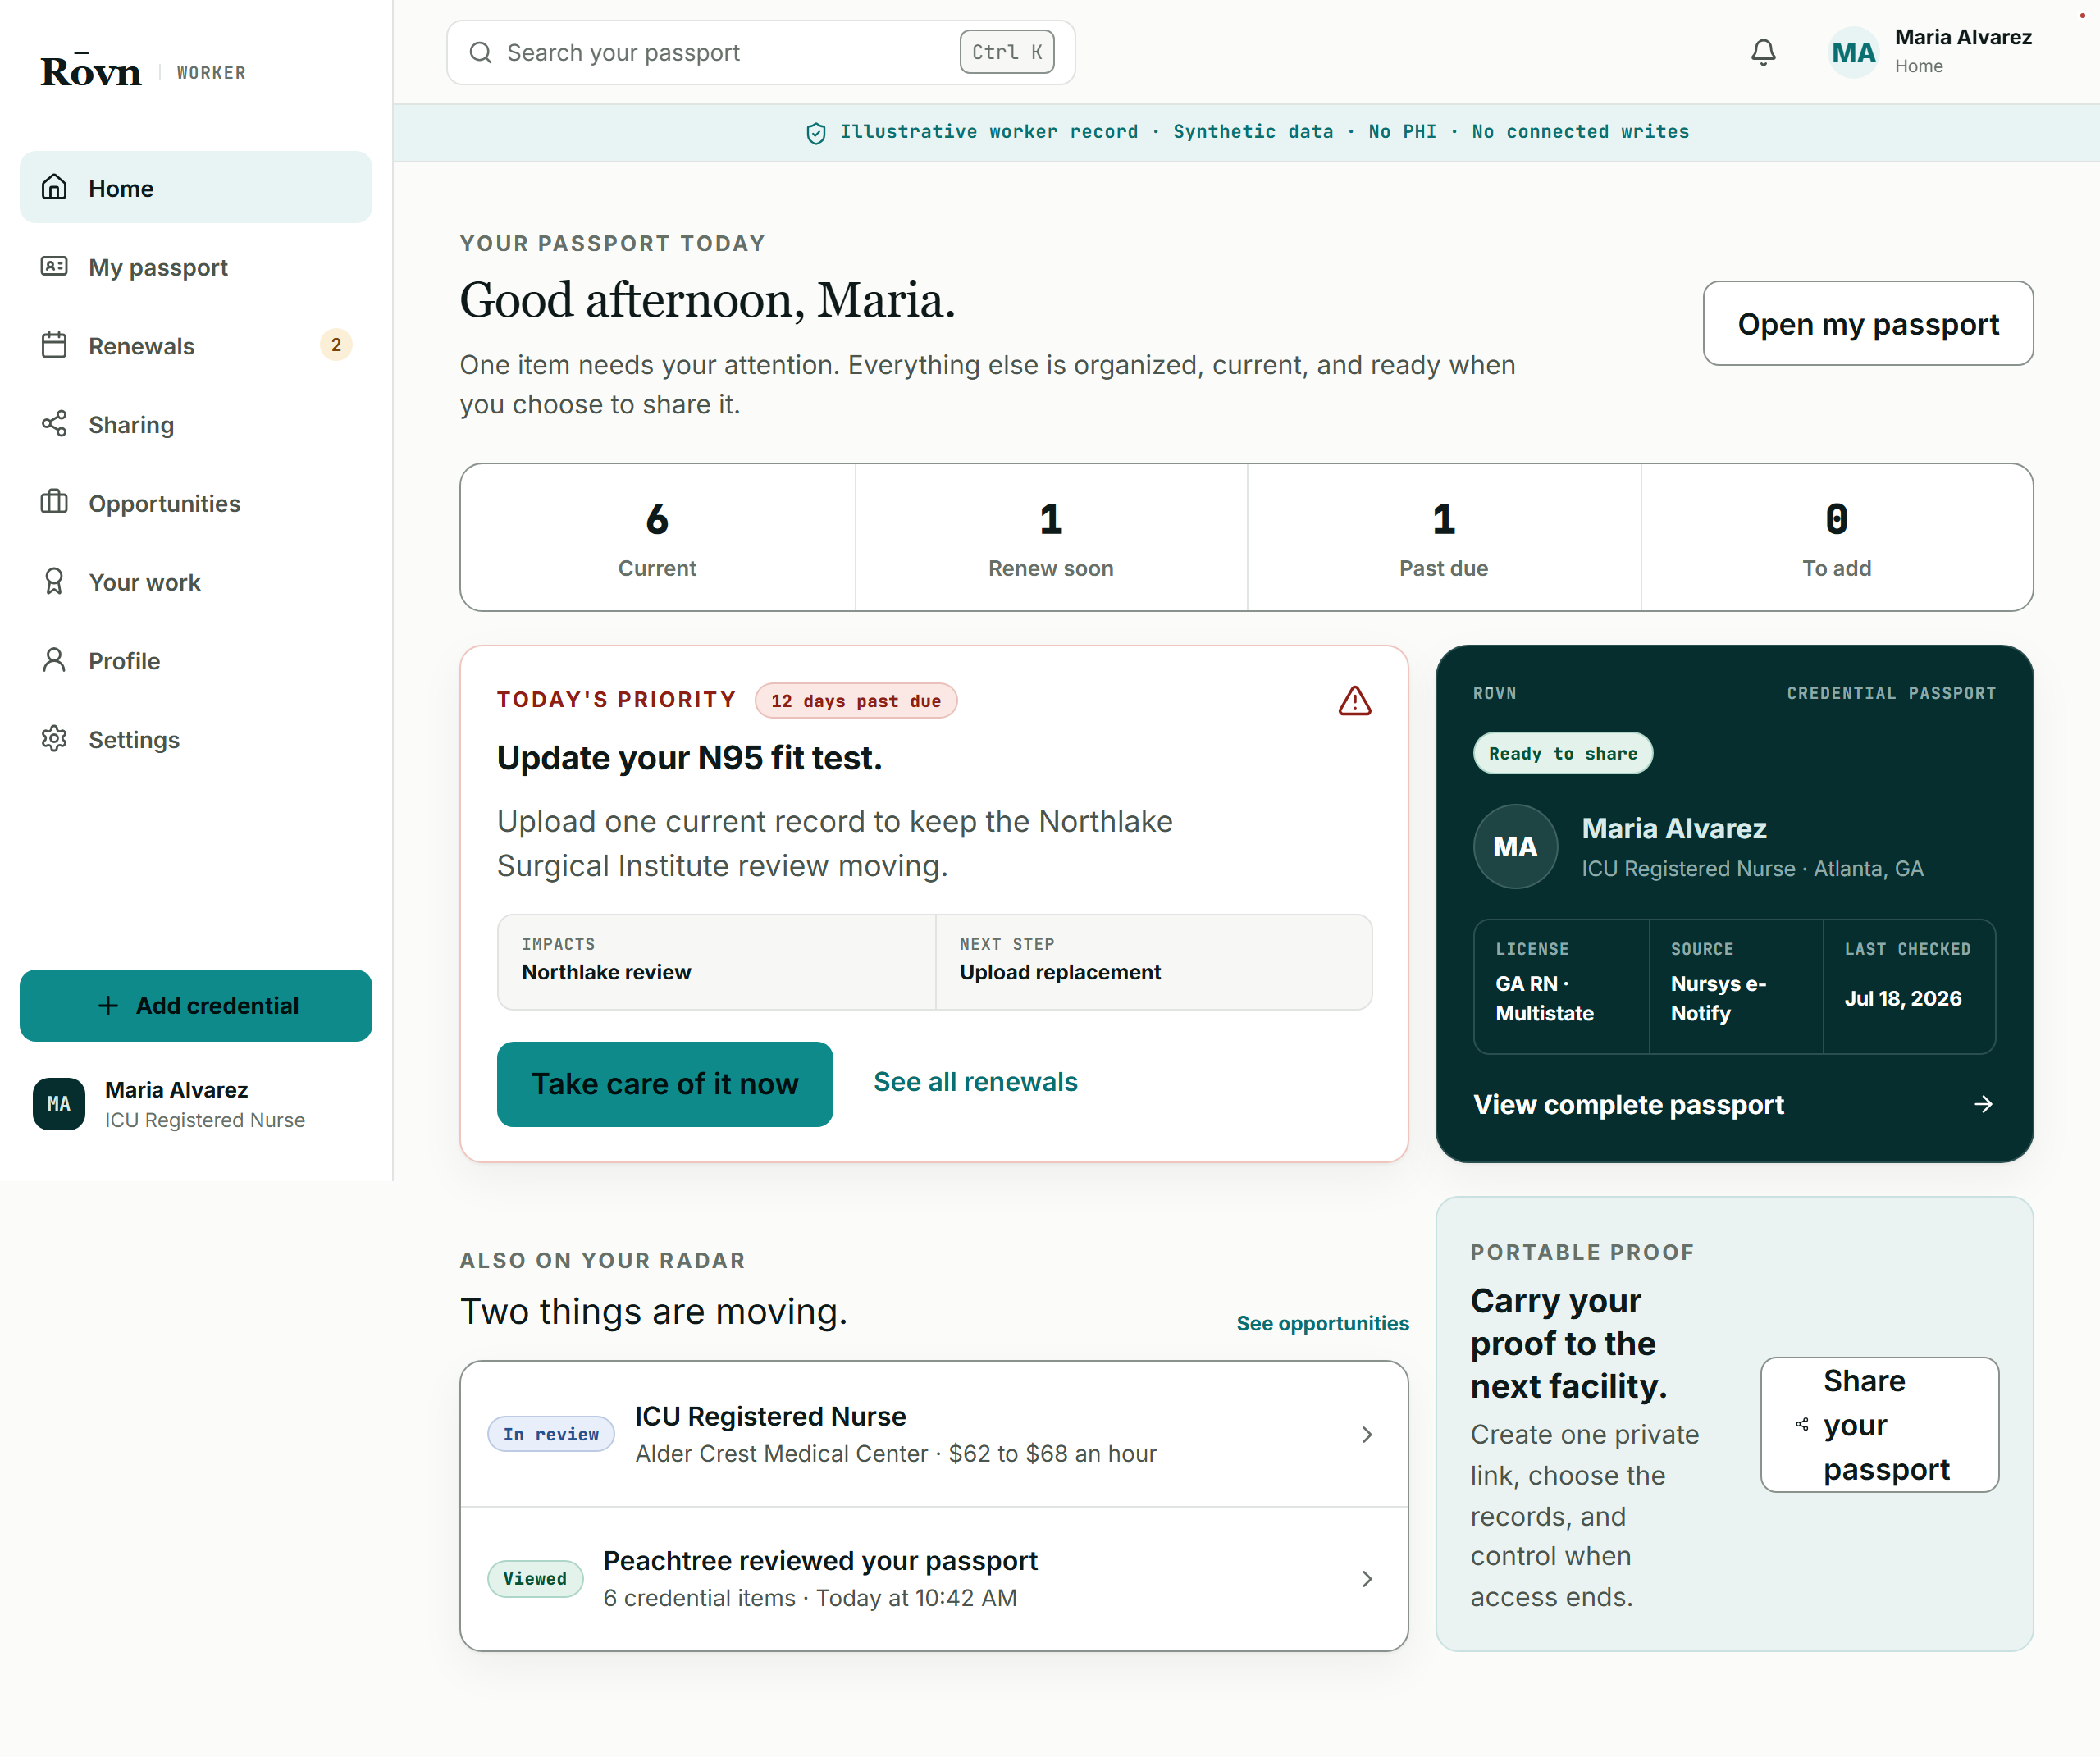Click the Your work ribbon icon

point(54,582)
